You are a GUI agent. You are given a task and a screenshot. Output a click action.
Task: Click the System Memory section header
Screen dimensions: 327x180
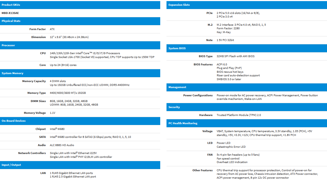(80, 73)
